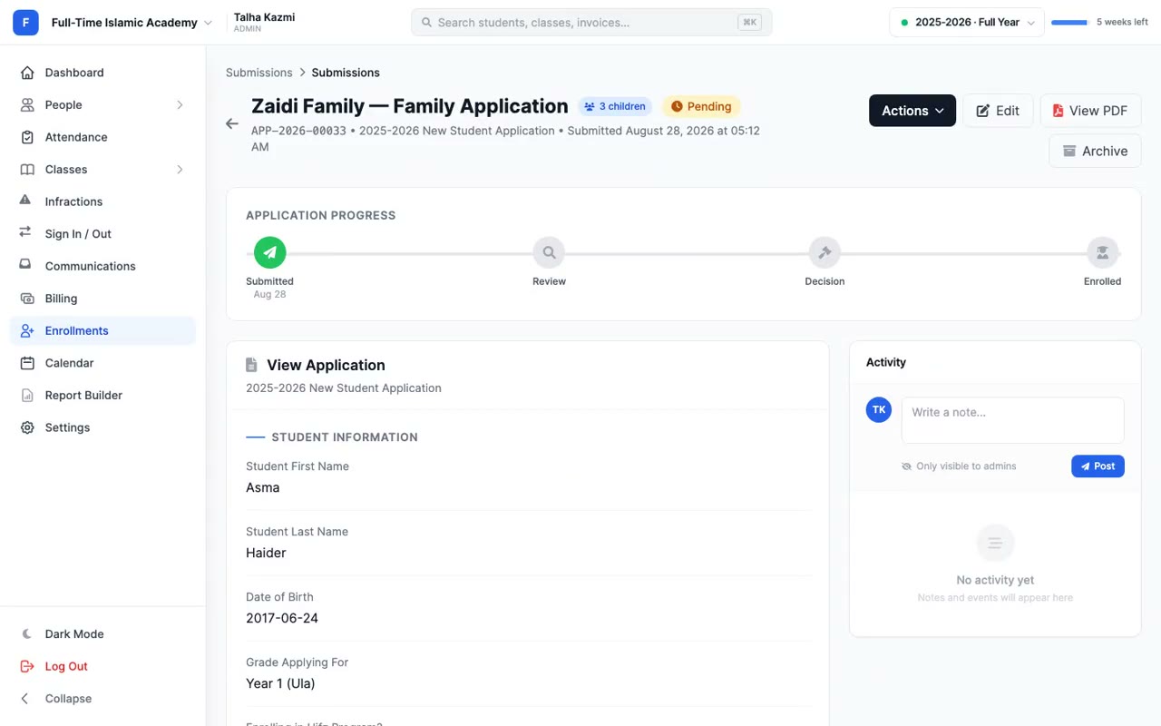Viewport: 1161px width, 726px height.
Task: Click the birth date 2017-06-24
Action: (x=282, y=618)
